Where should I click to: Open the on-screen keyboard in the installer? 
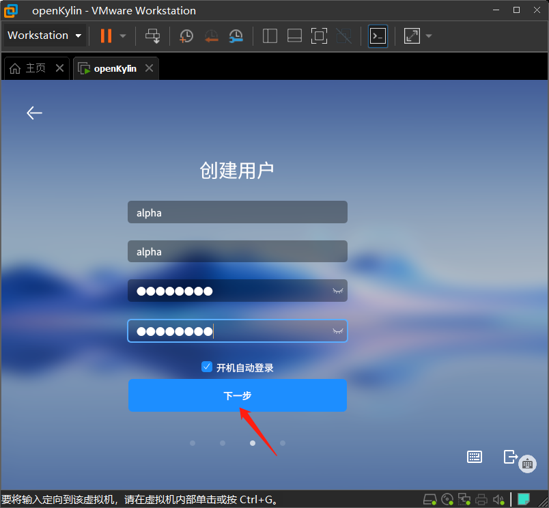coord(475,457)
